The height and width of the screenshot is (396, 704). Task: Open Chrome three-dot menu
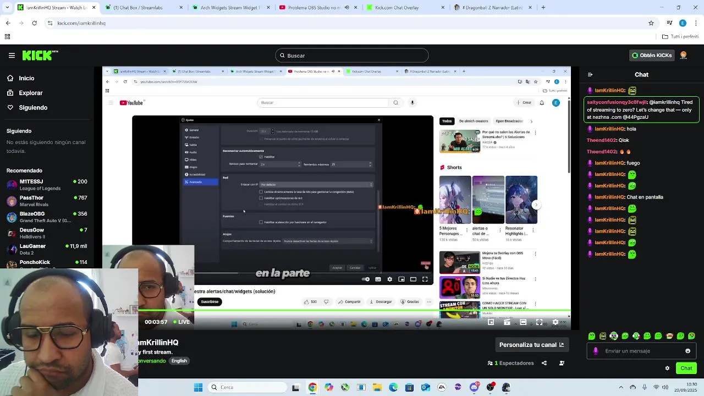point(696,23)
